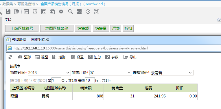Open the first layout view icon after Save As
The image size is (221, 109).
click(26, 12)
